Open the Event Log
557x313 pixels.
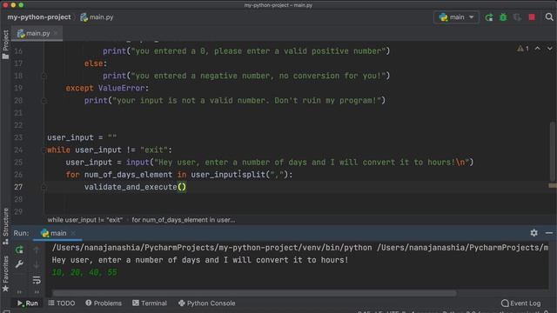pyautogui.click(x=520, y=303)
